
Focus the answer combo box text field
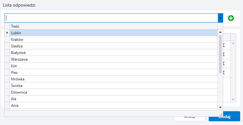[111, 18]
